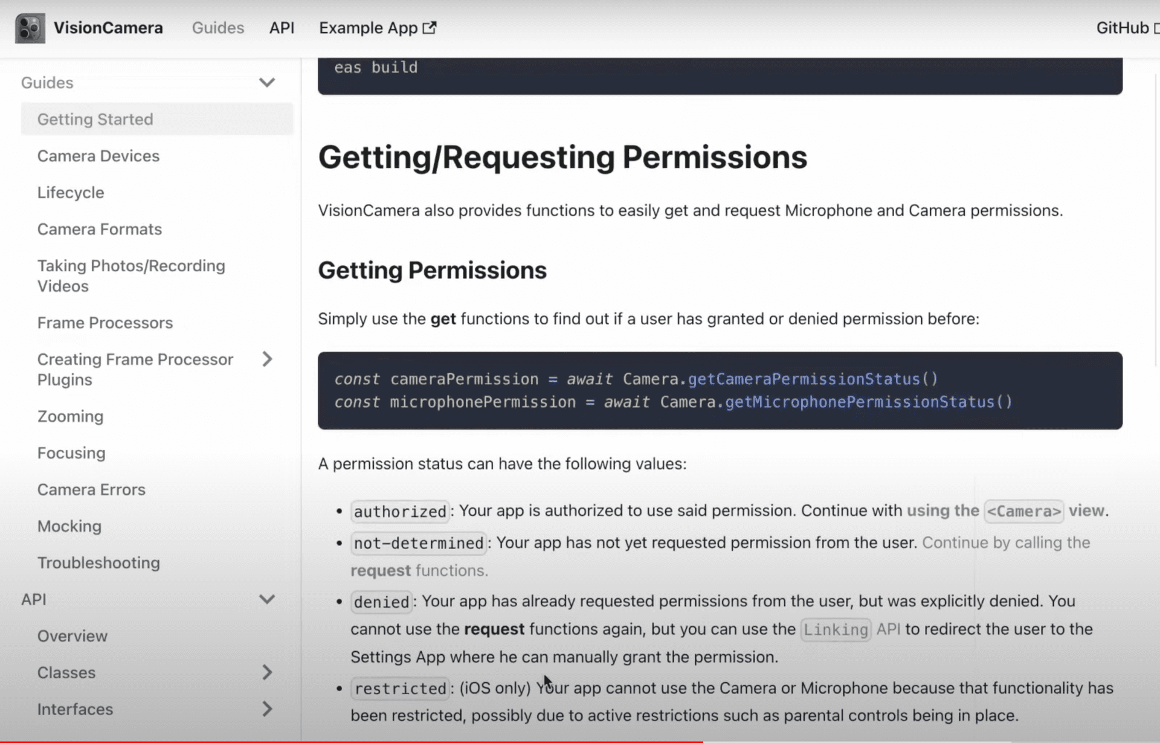Screen dimensions: 1160x743
Task: Open the Camera Devices guide
Action: pos(98,156)
